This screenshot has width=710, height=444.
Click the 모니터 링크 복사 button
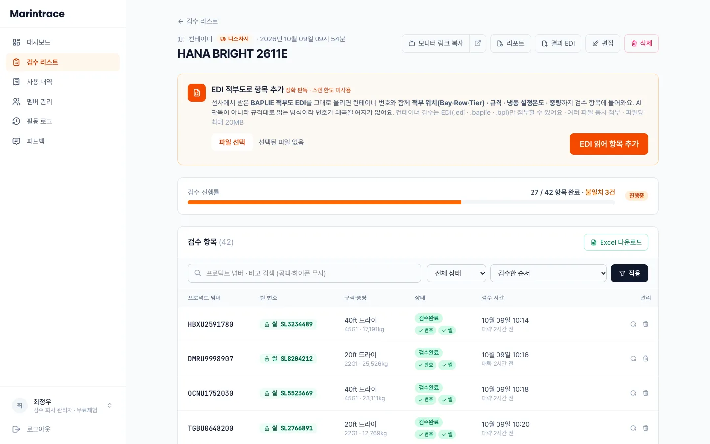pos(436,43)
